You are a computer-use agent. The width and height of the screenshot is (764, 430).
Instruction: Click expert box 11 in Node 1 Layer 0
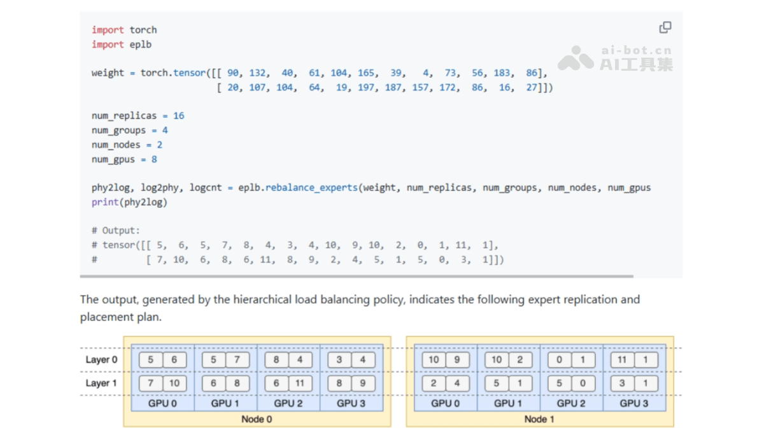point(622,360)
